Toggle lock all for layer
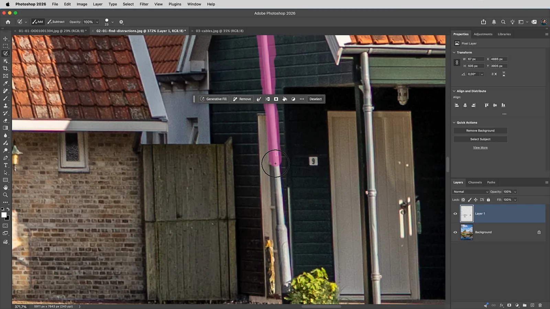550x309 pixels. pos(488,200)
